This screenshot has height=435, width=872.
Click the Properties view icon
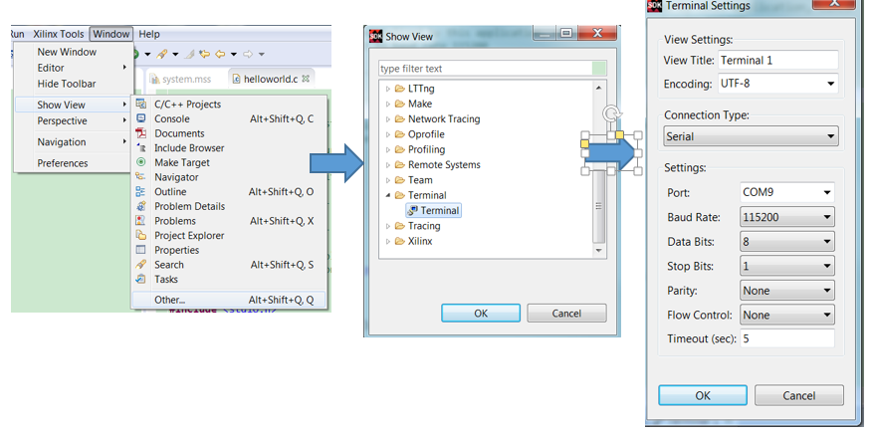(141, 250)
